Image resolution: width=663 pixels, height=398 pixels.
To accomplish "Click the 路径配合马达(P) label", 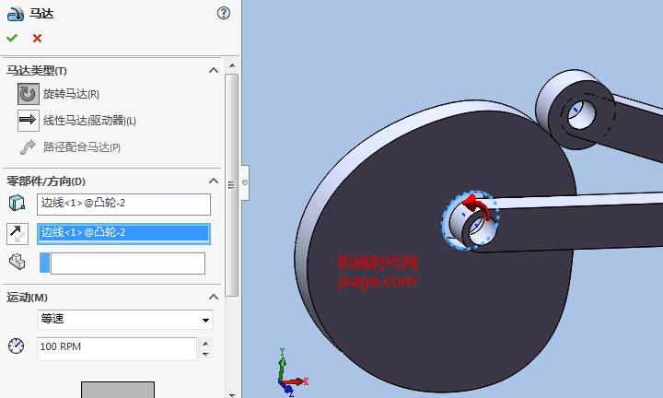I will (x=82, y=147).
